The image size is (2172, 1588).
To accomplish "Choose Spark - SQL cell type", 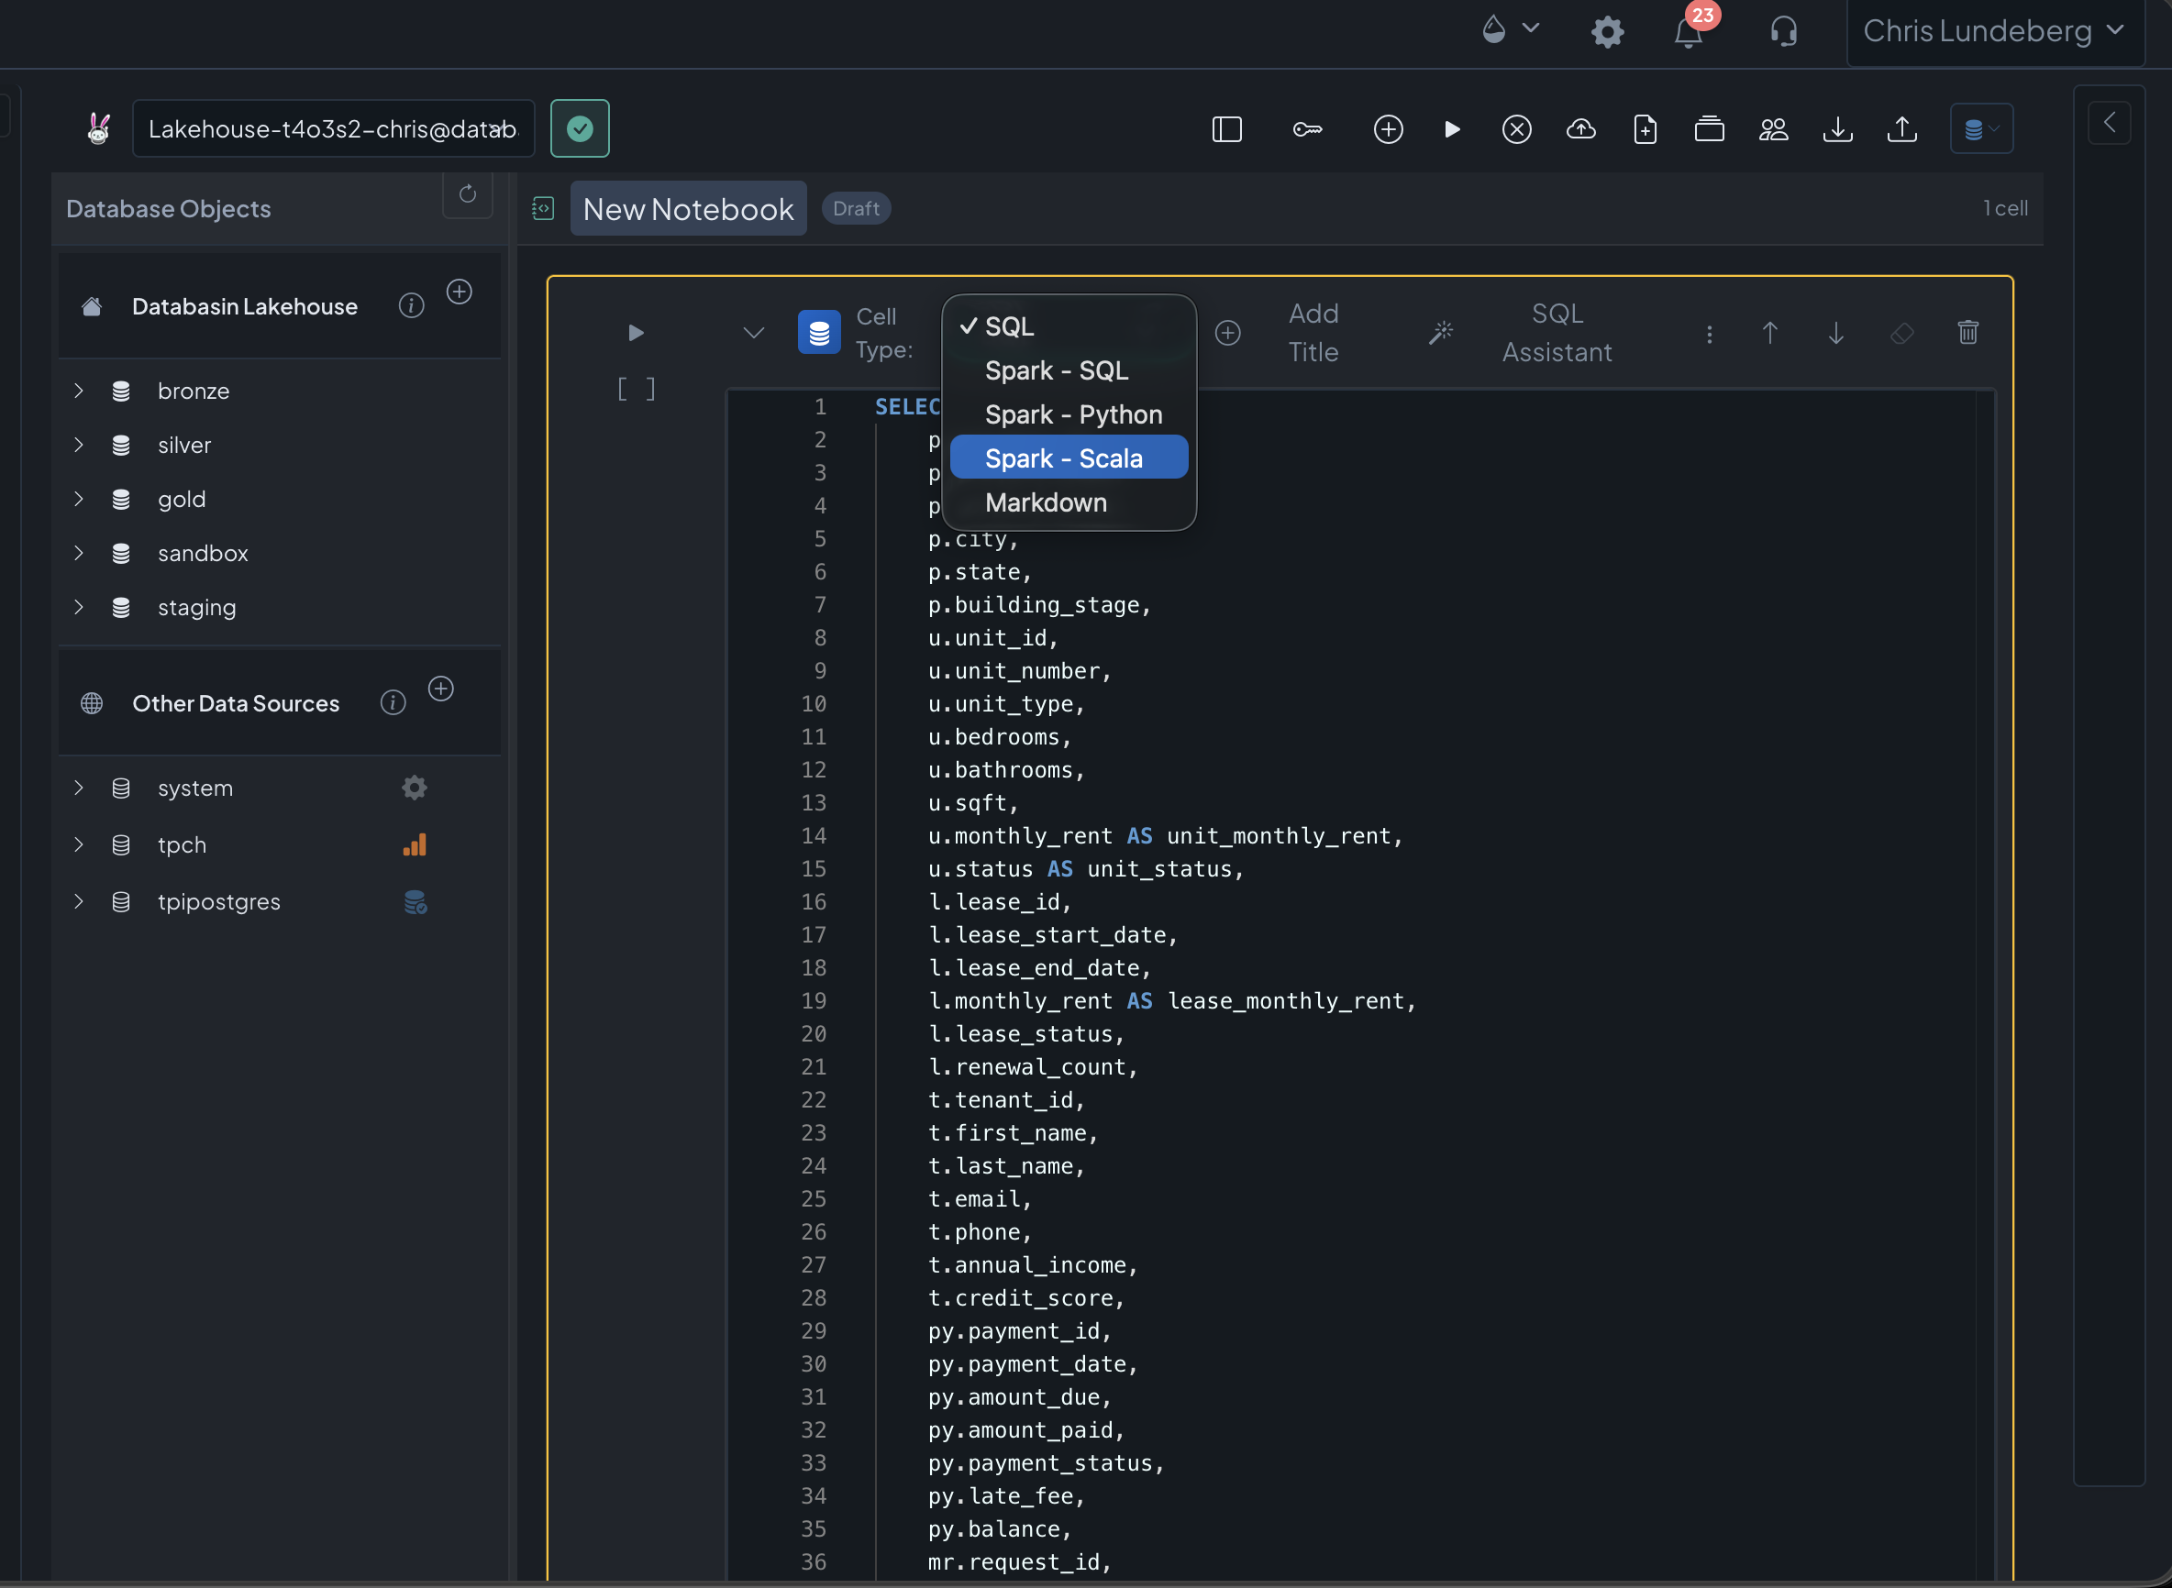I will coord(1069,371).
